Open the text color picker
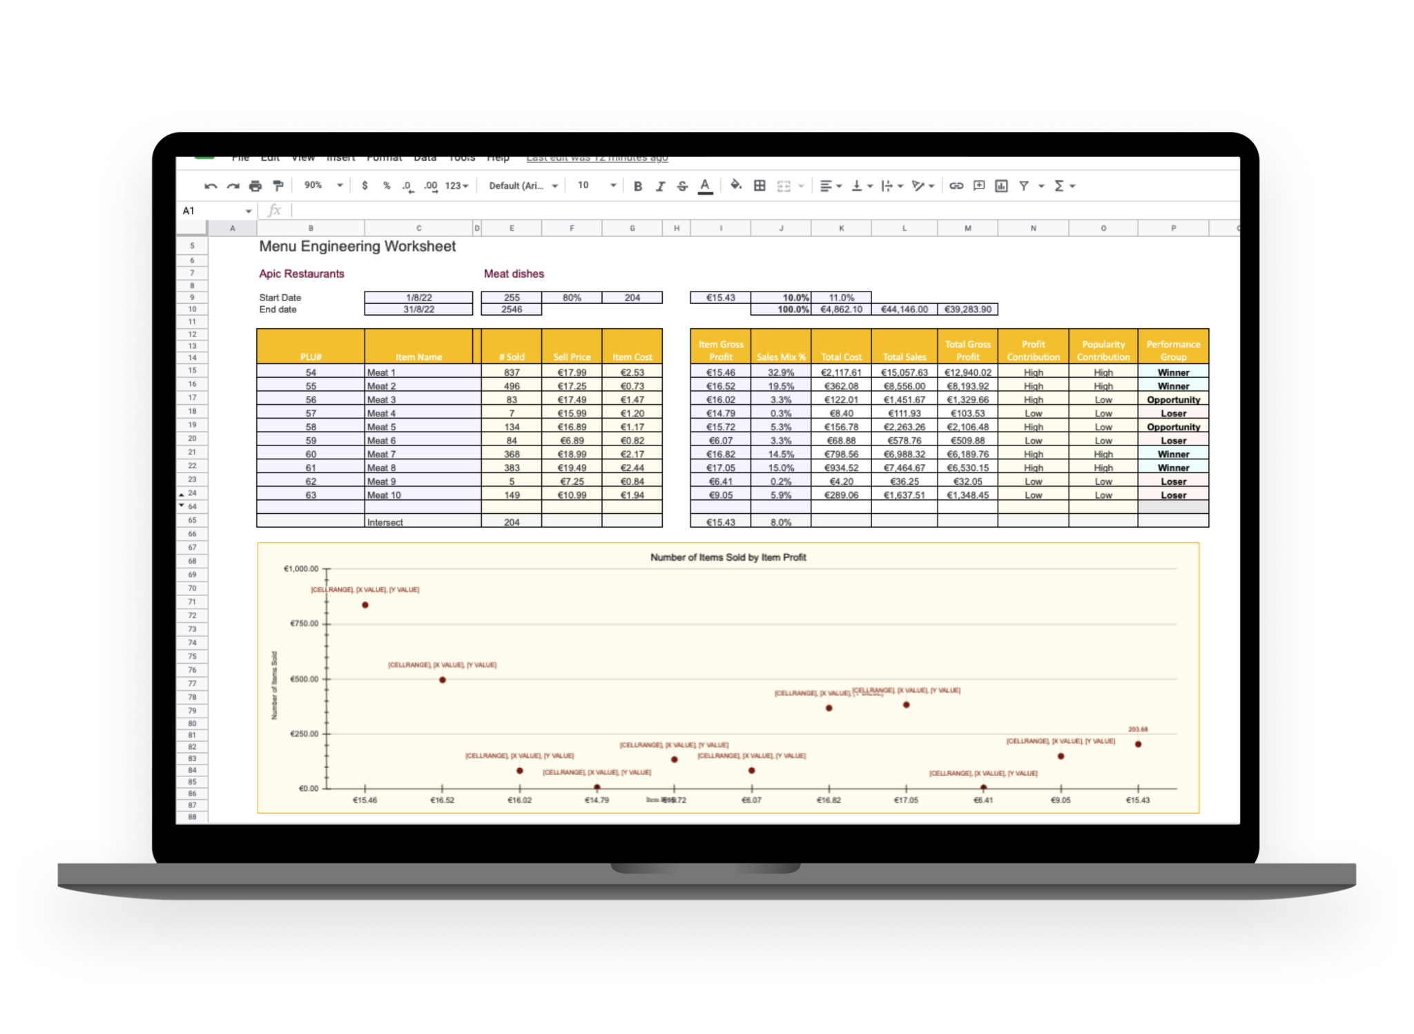Viewport: 1414px width, 1034px height. coord(705,185)
